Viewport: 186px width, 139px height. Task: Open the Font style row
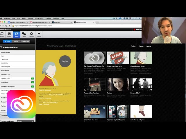(x=17, y=56)
